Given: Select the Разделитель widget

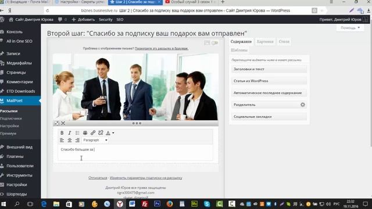Looking at the screenshot, I should pos(269,105).
